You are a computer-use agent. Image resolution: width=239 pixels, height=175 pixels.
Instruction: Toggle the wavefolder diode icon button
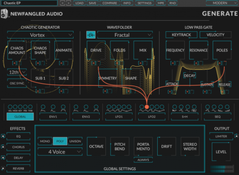(x=91, y=35)
